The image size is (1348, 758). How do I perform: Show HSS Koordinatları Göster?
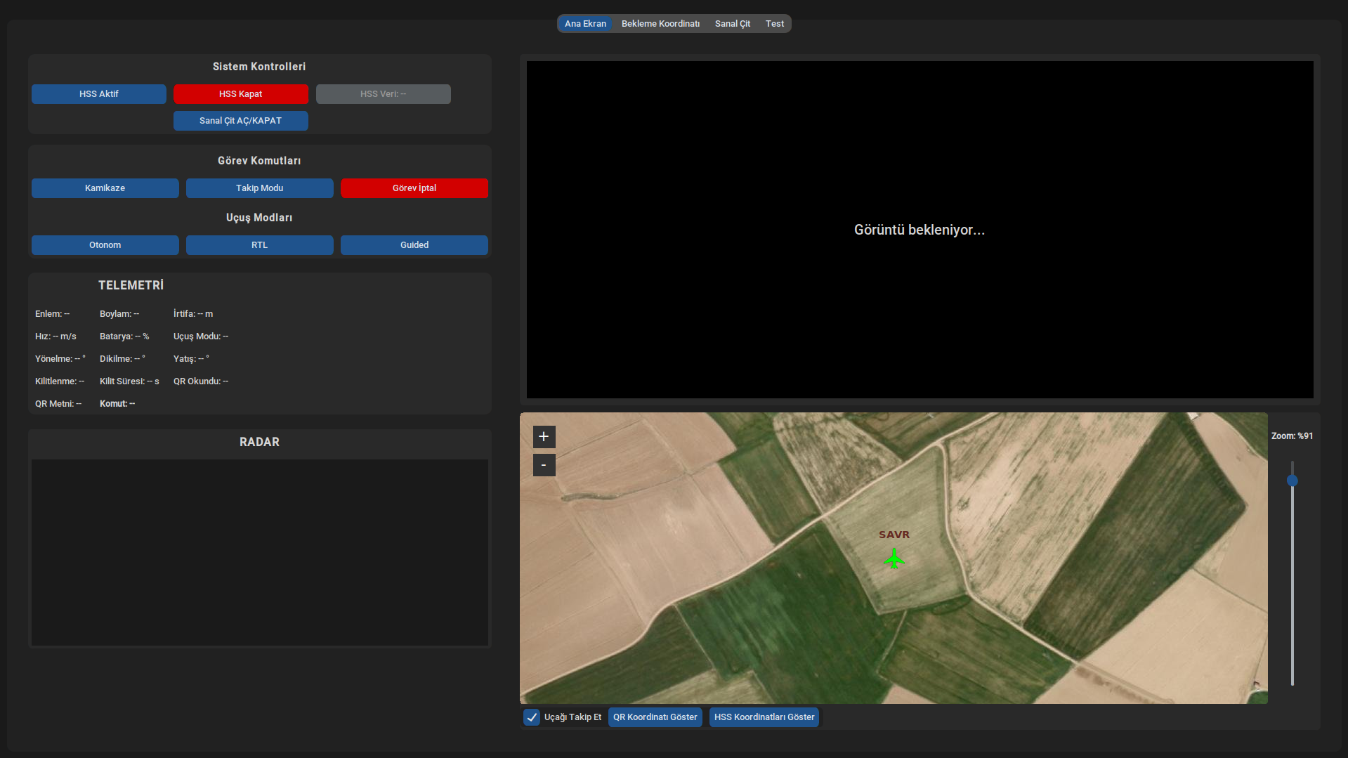click(764, 717)
